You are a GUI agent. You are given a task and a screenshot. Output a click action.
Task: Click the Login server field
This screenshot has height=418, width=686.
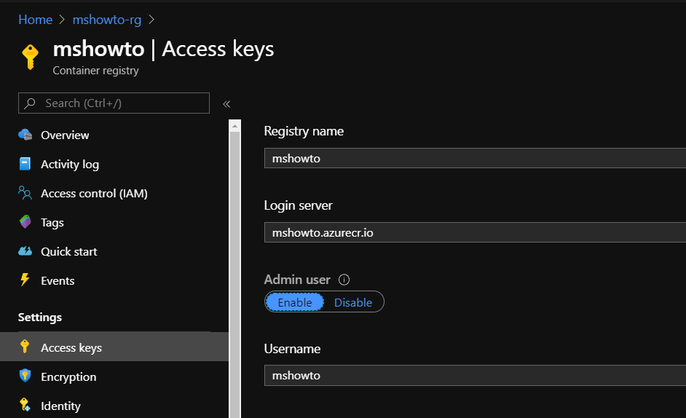click(475, 232)
